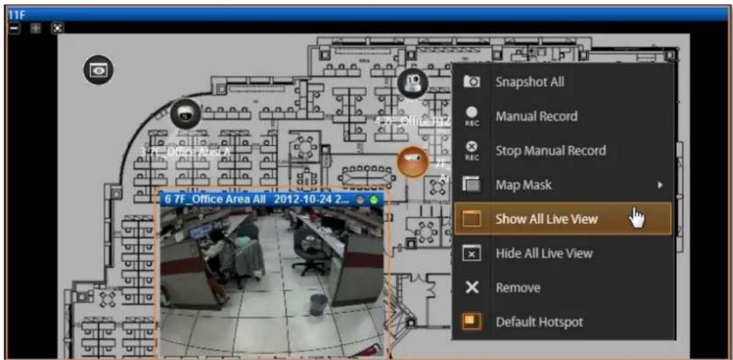Click live view title bar 6 7F_Office Area All
The image size is (733, 360).
coord(271,199)
